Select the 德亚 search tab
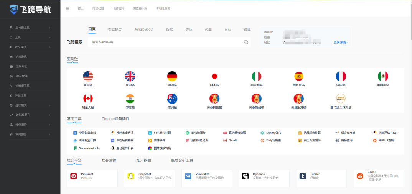This screenshot has width=412, height=194. [247, 30]
